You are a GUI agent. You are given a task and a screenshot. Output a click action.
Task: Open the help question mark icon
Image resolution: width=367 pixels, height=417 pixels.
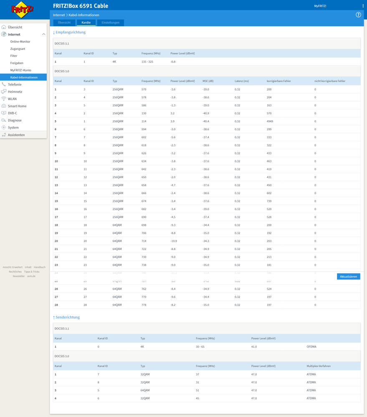pyautogui.click(x=358, y=15)
